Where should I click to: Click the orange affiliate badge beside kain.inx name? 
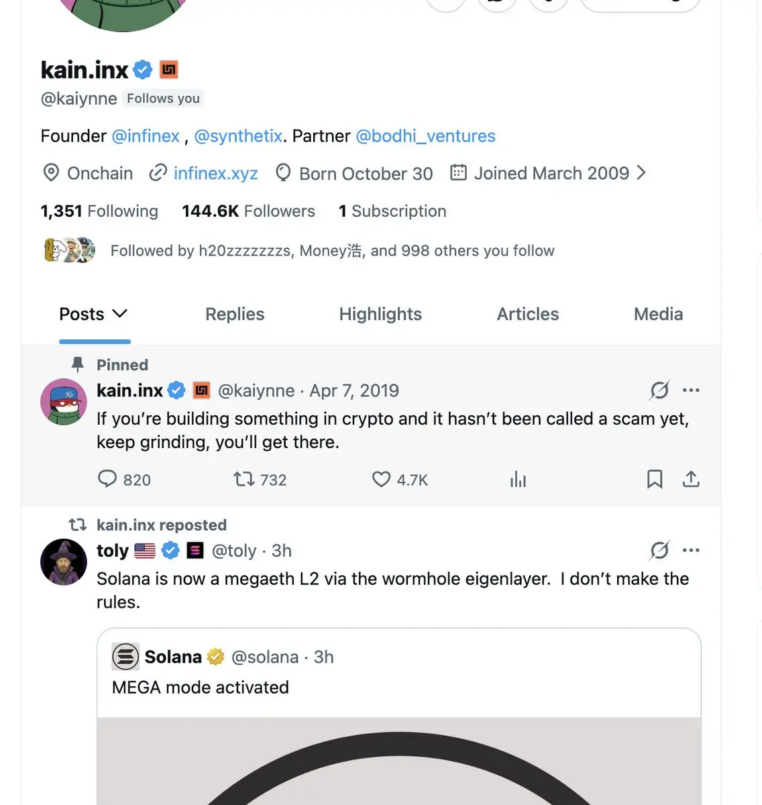[169, 70]
